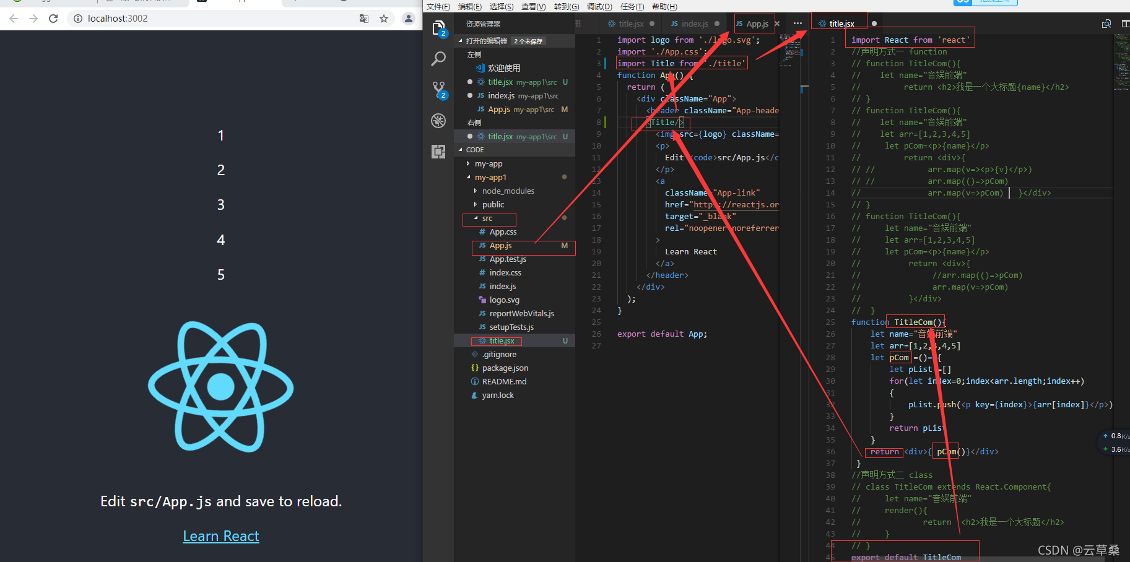This screenshot has width=1130, height=562.
Task: Open App.test.js in the file tree
Action: click(x=508, y=259)
